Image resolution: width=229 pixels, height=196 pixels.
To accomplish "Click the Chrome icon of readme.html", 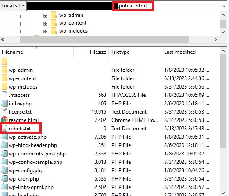I will pos(4,120).
